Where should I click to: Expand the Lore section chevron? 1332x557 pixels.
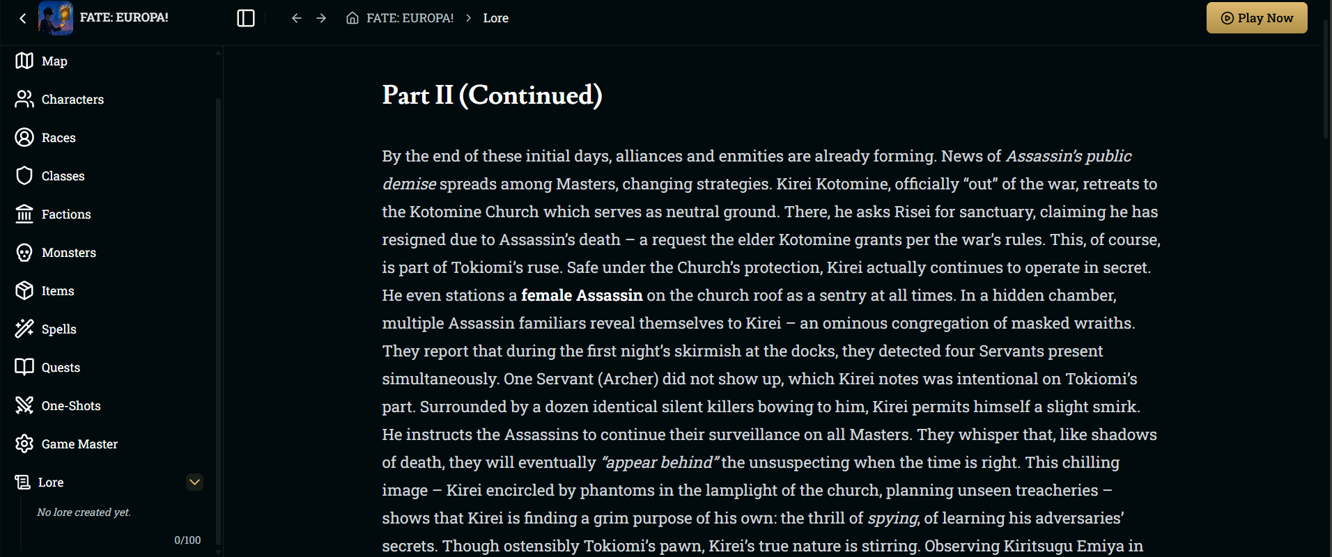coord(195,482)
